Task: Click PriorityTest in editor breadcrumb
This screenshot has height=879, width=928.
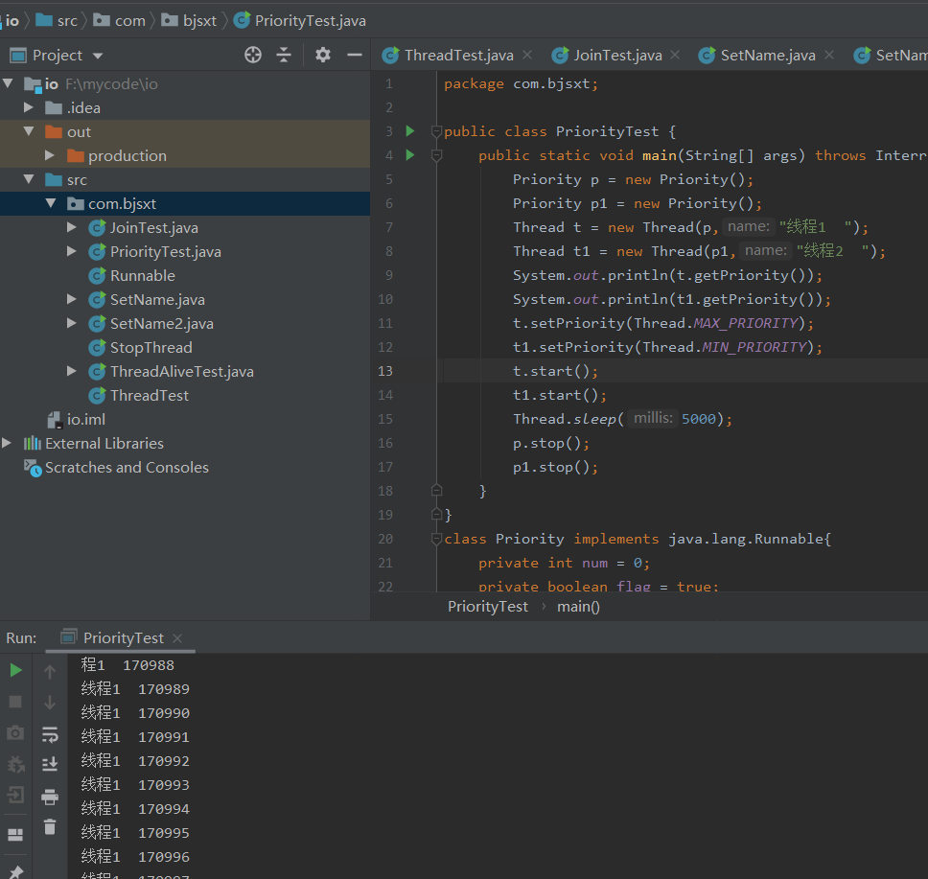Action: tap(488, 607)
